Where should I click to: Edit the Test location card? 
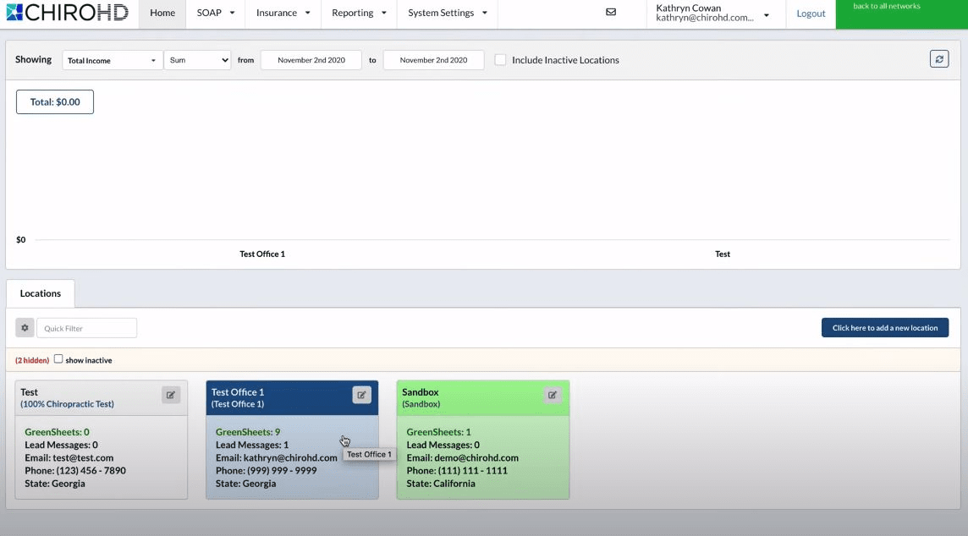171,395
